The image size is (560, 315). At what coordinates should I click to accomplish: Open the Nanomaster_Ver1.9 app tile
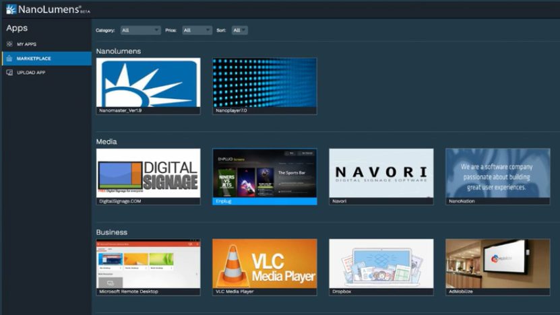click(148, 82)
